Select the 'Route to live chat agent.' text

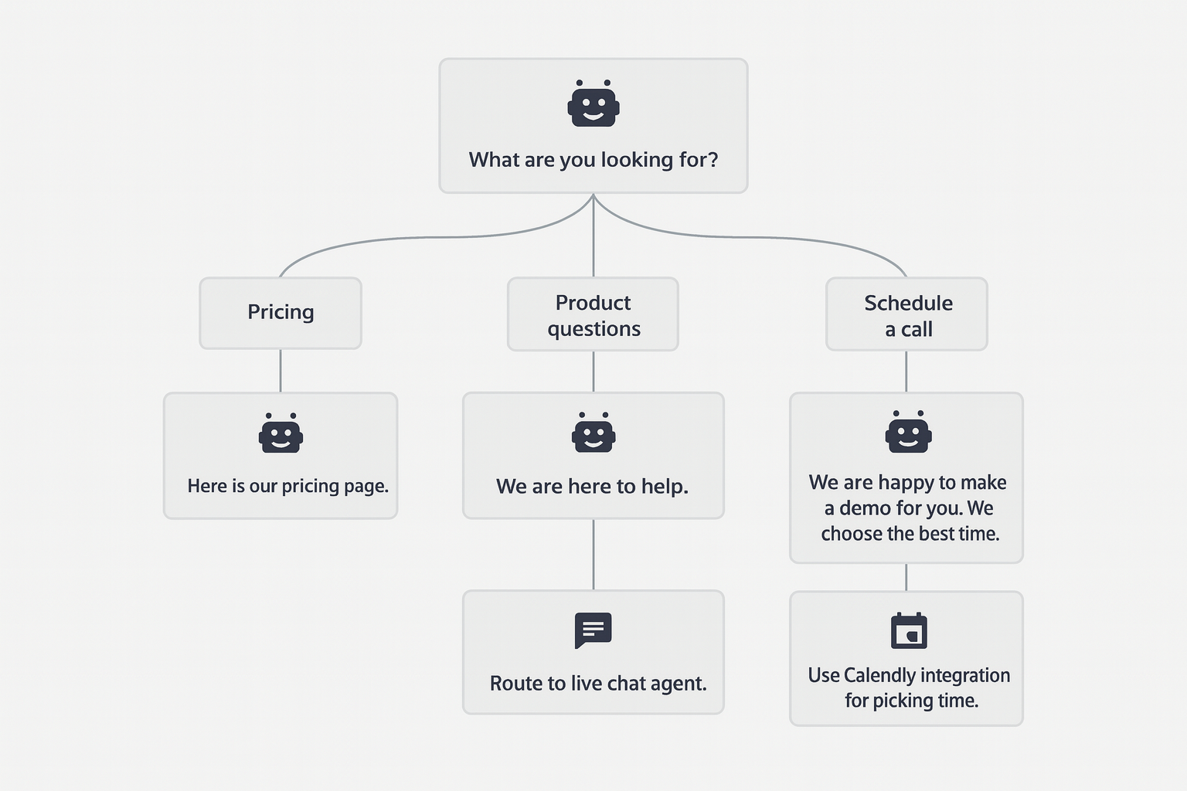point(597,684)
